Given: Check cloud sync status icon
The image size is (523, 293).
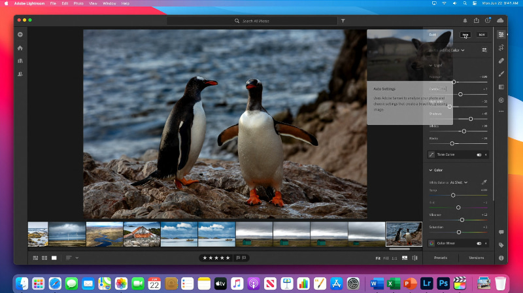Looking at the screenshot, I should tap(500, 21).
